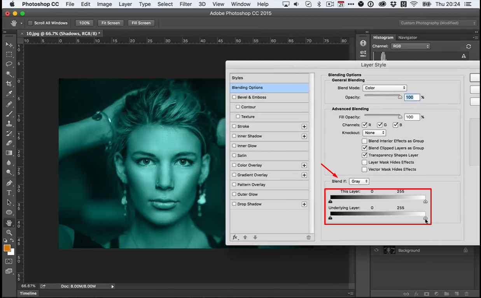Screen dimensions: 481x298
Task: Switch to the Navigator tab
Action: point(408,38)
